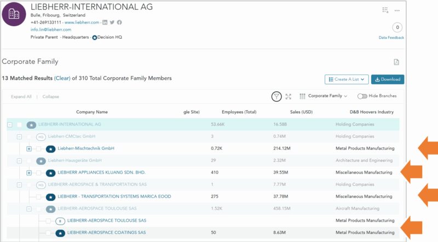Click the purple company building logo icon
The image size is (438, 242).
(x=14, y=14)
